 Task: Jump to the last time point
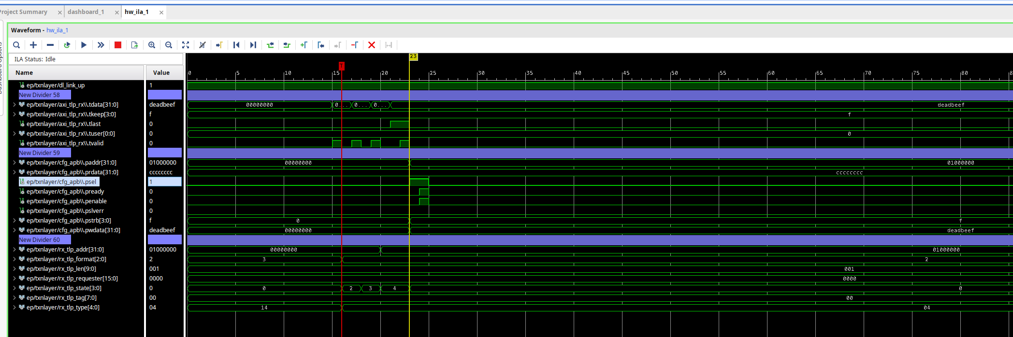coord(253,45)
